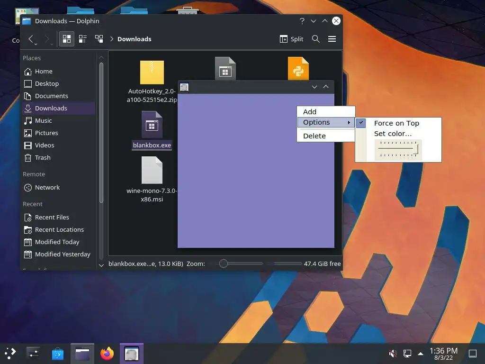Click the Split view button
Viewport: 485px width, 364px height.
point(291,39)
